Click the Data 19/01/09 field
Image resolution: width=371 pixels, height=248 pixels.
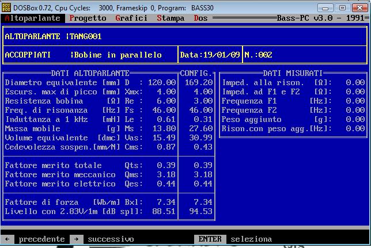(210, 55)
